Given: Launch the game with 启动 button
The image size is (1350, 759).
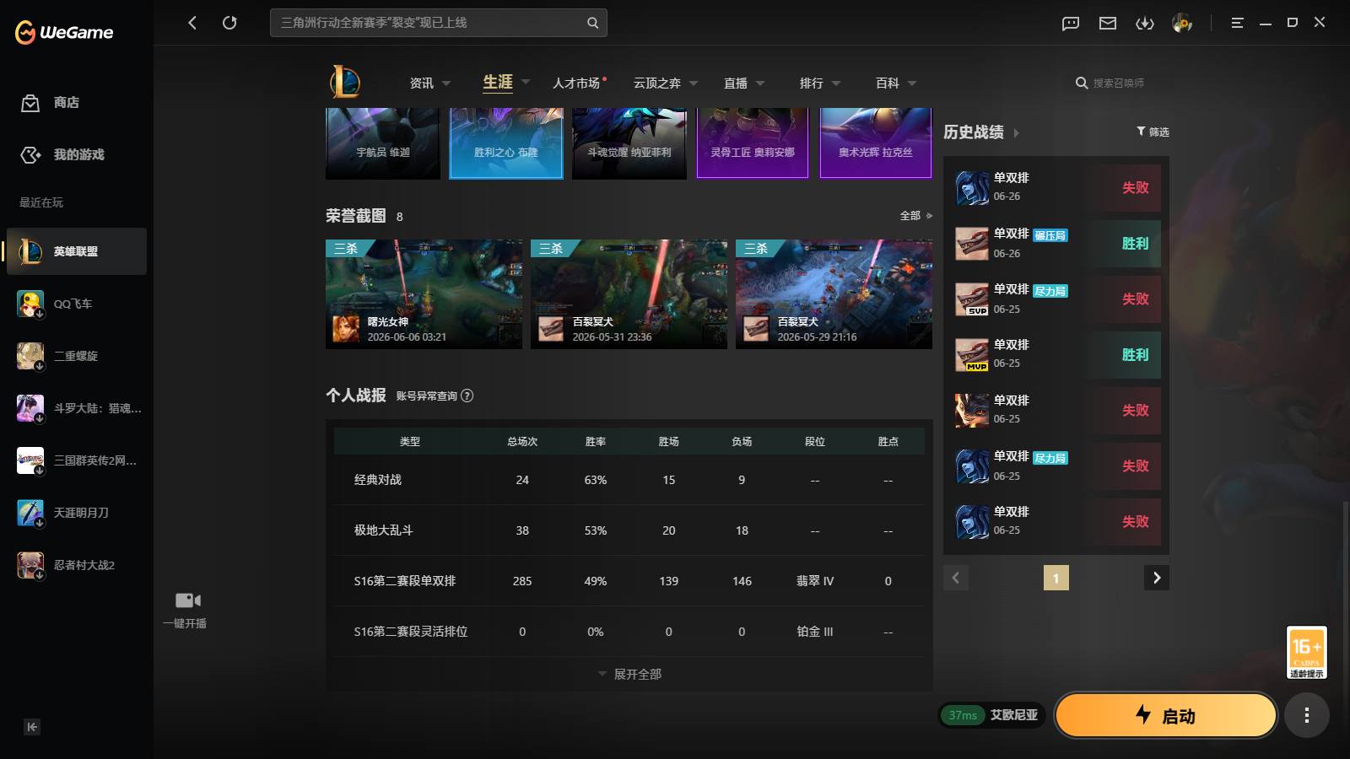Looking at the screenshot, I should pyautogui.click(x=1165, y=715).
